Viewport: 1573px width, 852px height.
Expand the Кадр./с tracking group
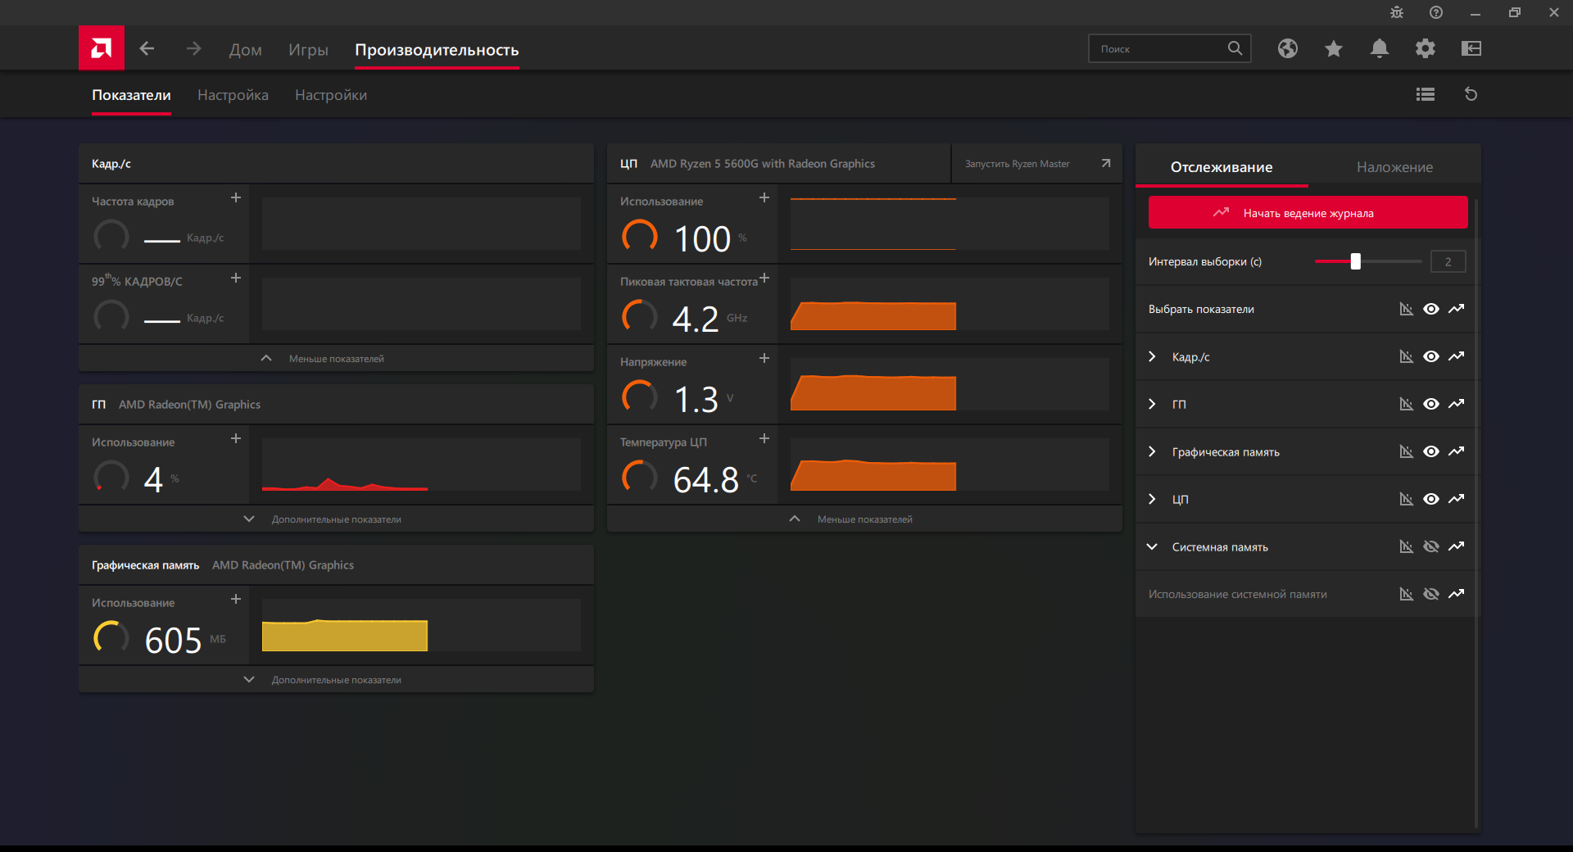[1152, 356]
